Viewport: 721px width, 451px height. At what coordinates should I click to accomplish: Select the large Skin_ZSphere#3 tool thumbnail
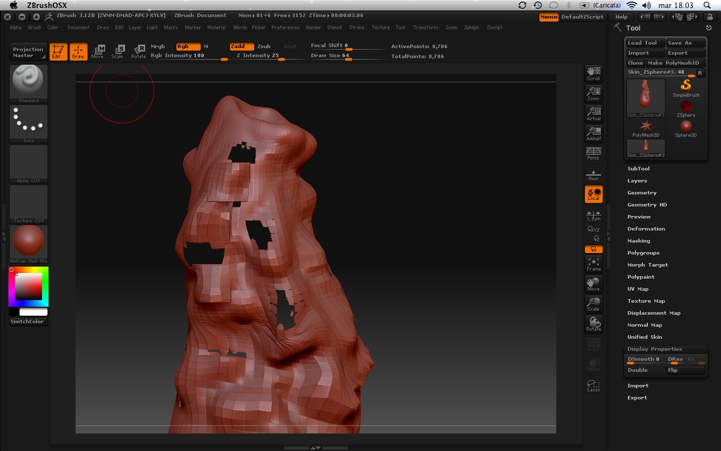[646, 98]
